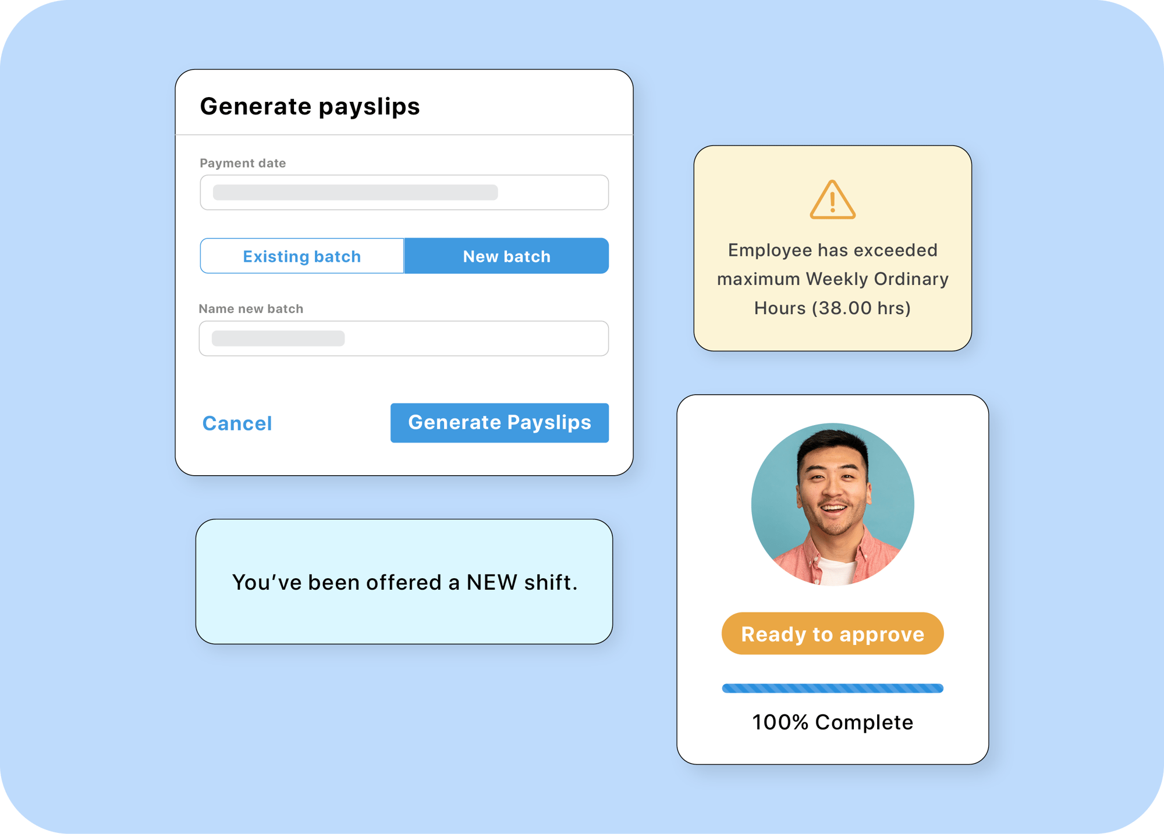Click the maximum hours text in warning card
Screen dimensions: 1164x834
pos(832,279)
